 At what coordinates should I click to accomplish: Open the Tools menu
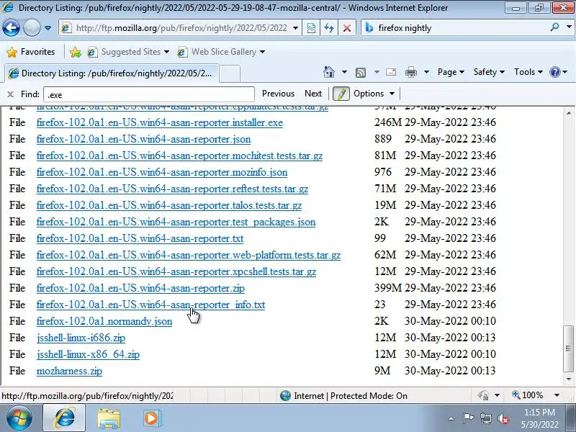[x=528, y=72]
